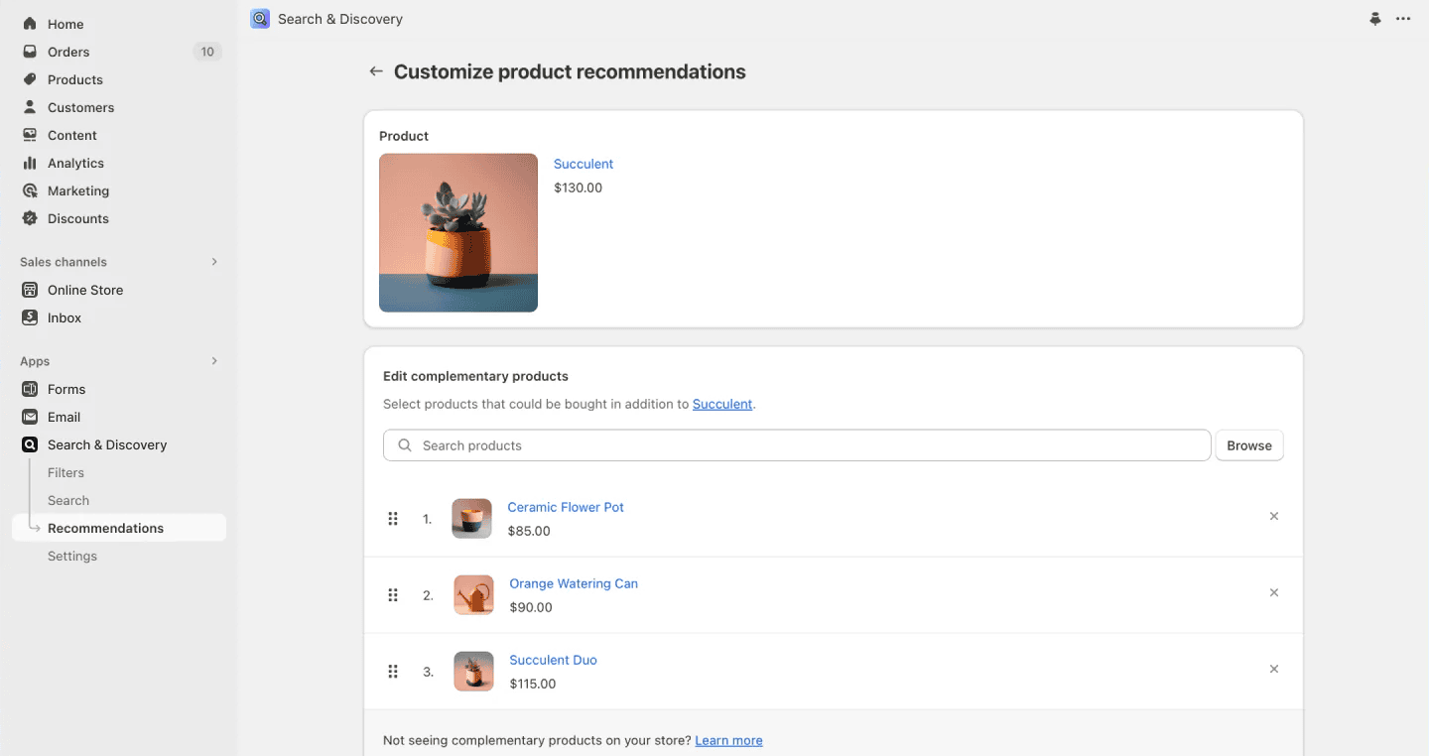
Task: Click the Search & Discovery header title
Action: click(x=340, y=19)
